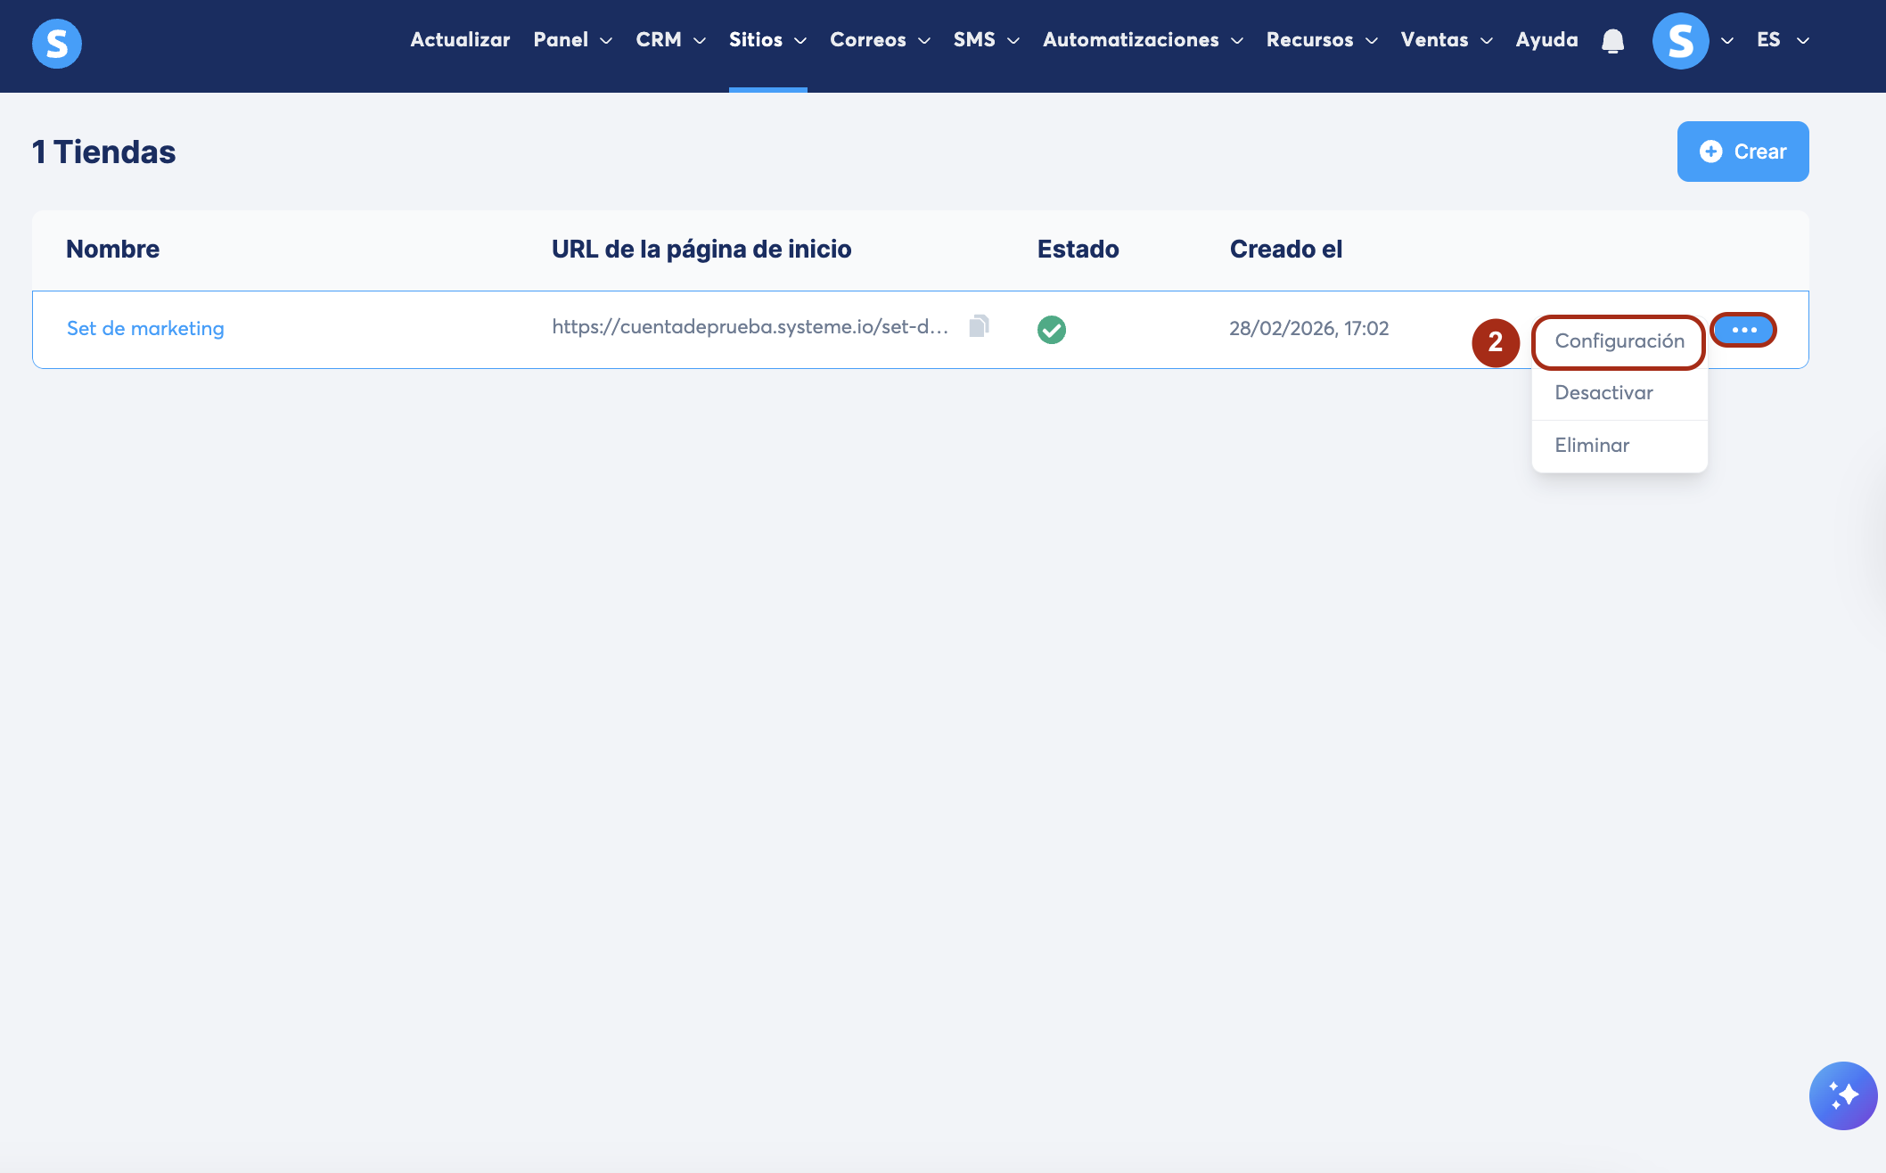Click the red step 2 badge

coord(1496,342)
